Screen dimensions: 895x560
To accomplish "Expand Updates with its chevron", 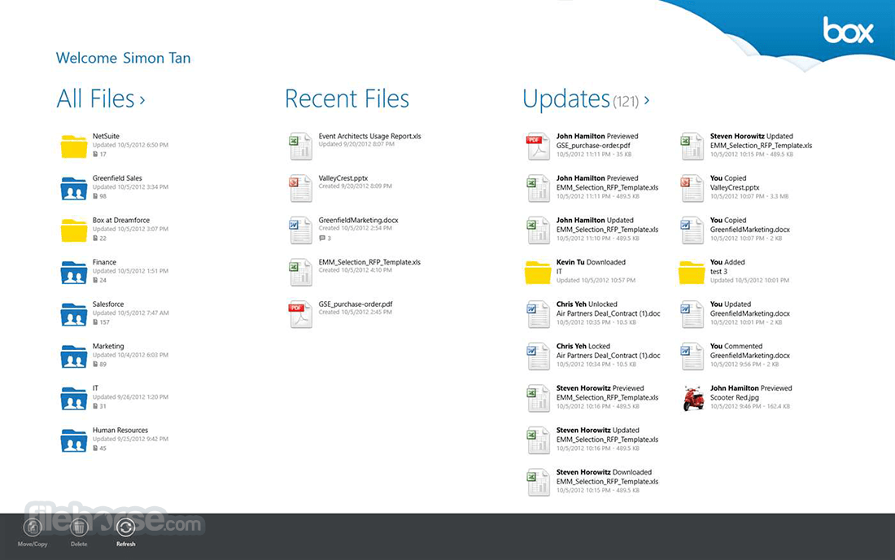I will [645, 101].
